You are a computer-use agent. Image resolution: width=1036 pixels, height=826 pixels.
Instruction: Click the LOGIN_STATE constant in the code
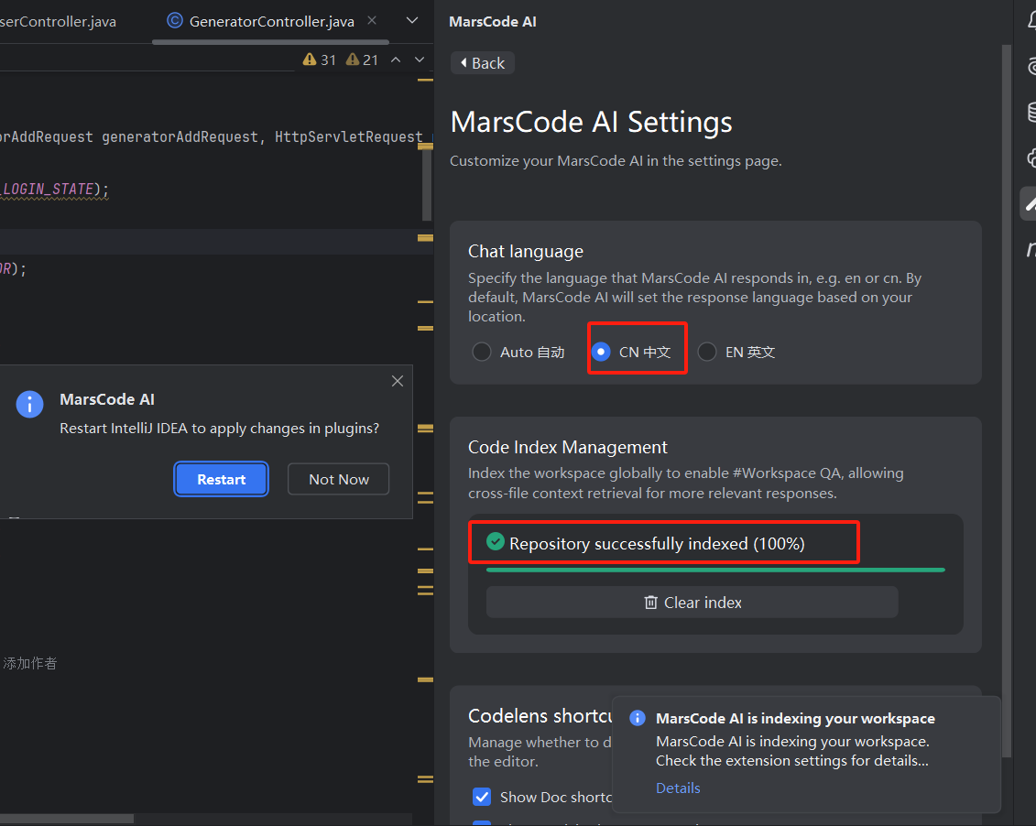coord(48,190)
